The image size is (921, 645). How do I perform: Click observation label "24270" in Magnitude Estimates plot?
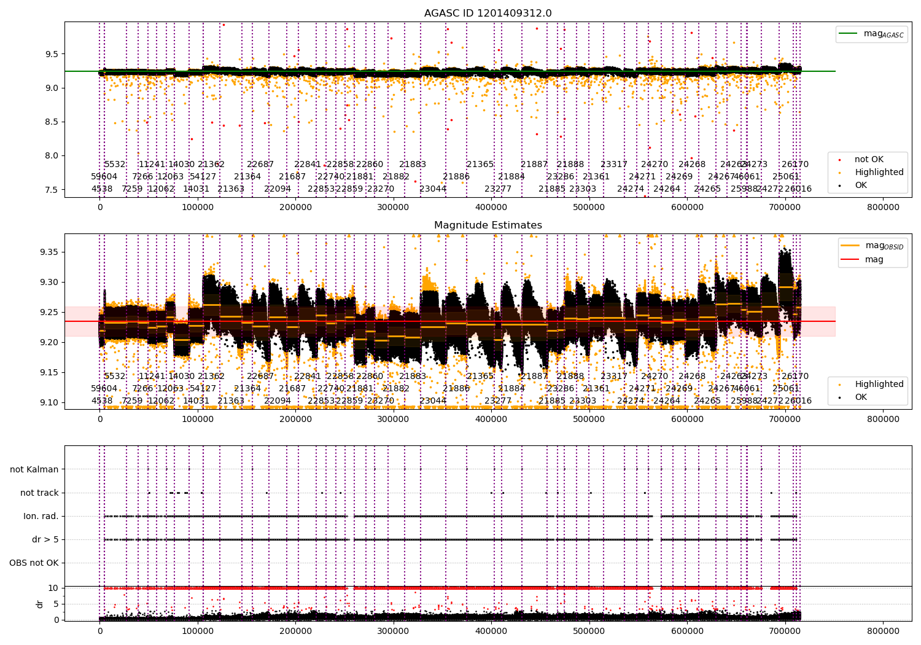pyautogui.click(x=655, y=377)
